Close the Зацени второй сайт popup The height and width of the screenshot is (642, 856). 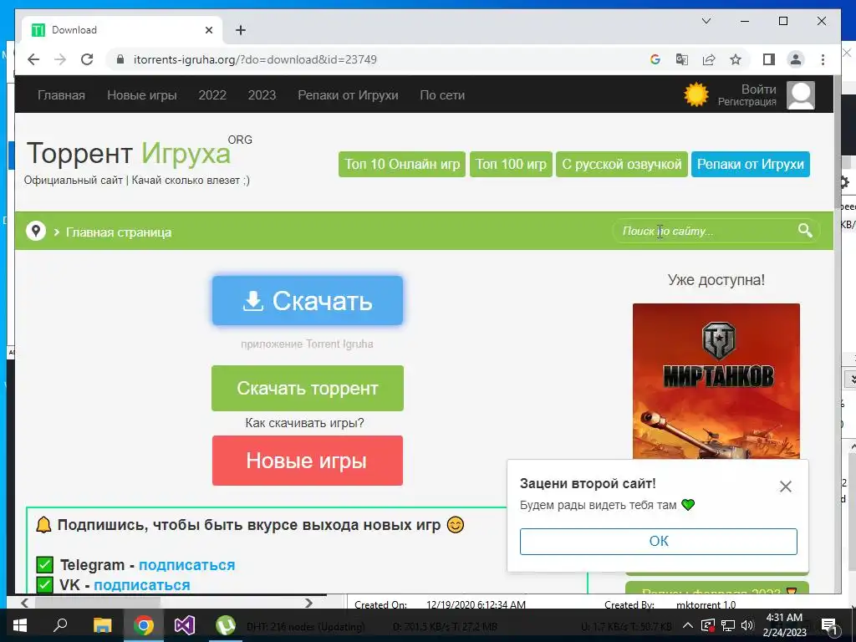coord(785,487)
